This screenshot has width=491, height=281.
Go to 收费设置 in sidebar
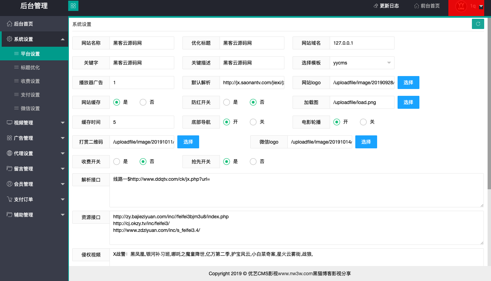pos(30,81)
